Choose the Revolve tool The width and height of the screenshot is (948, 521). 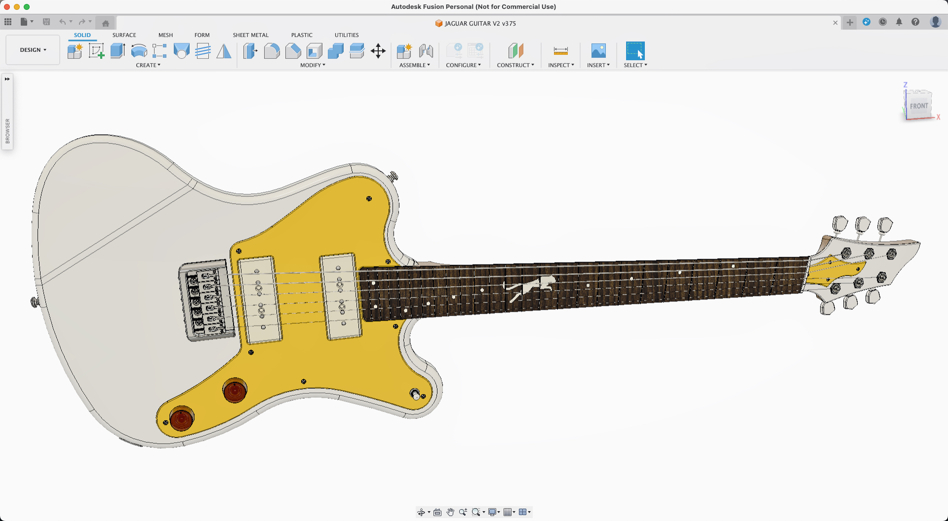pos(139,51)
